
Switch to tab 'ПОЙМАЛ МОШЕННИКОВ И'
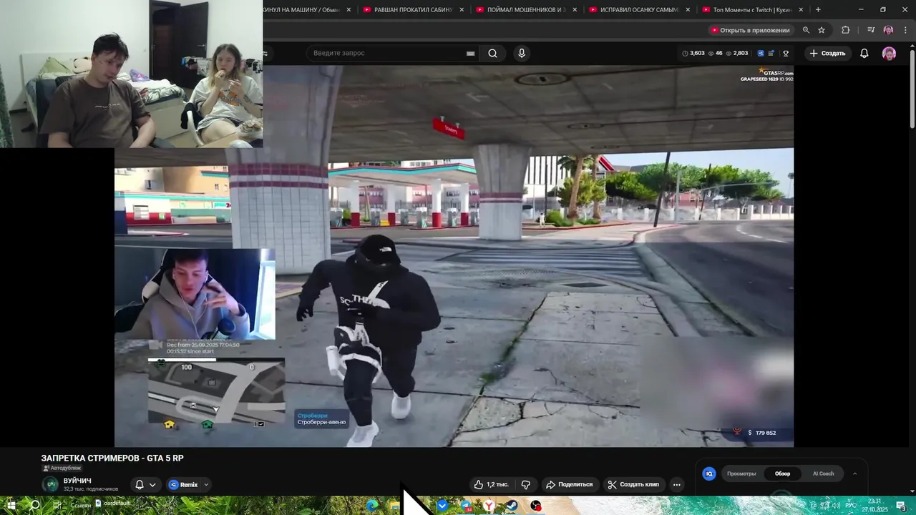[525, 10]
